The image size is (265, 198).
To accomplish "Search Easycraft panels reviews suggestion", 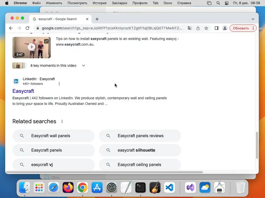I will click(140, 136).
